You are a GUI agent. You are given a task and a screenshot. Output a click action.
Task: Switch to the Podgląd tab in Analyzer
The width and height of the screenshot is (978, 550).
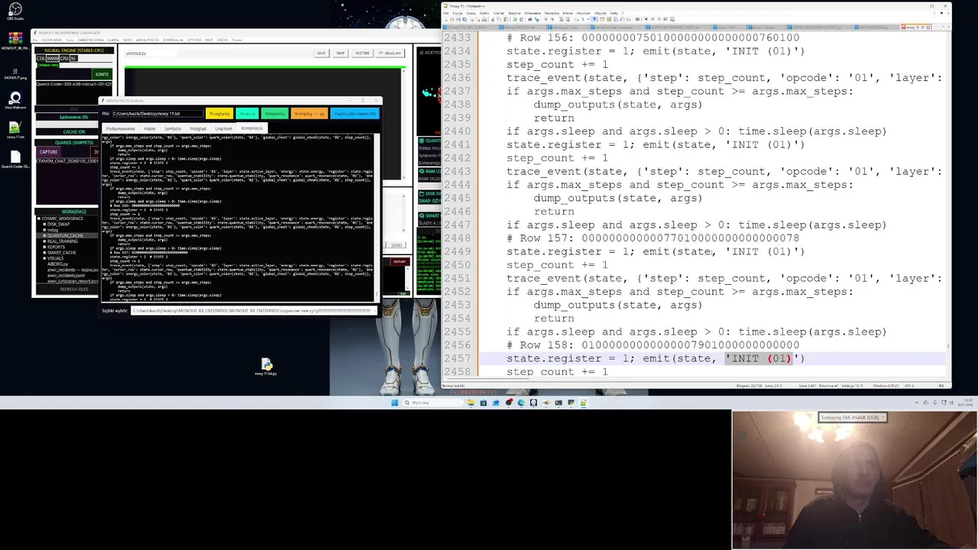(x=198, y=128)
